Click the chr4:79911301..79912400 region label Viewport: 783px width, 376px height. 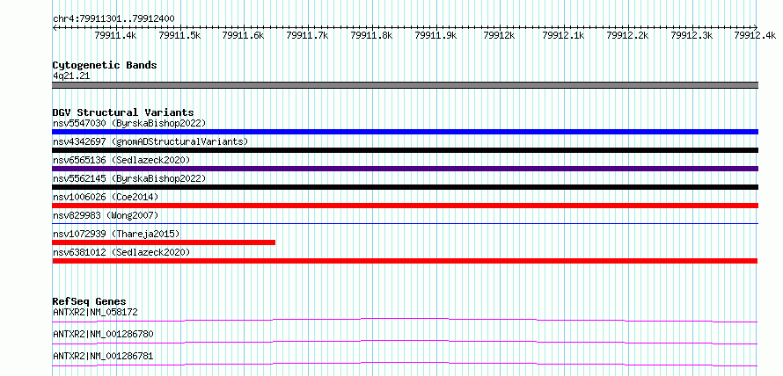point(113,18)
